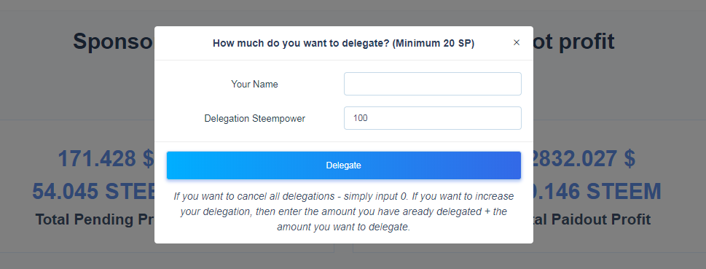Click the 'ot profit' heading right of the dialog
The height and width of the screenshot is (269, 706).
coord(574,42)
